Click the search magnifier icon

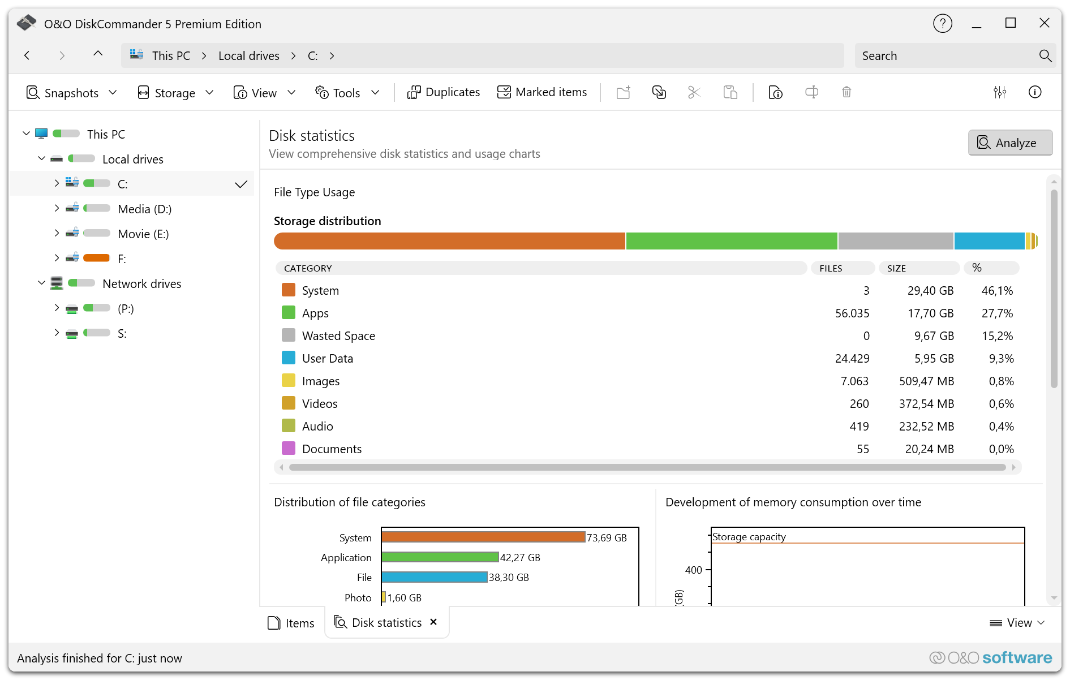pyautogui.click(x=1045, y=56)
